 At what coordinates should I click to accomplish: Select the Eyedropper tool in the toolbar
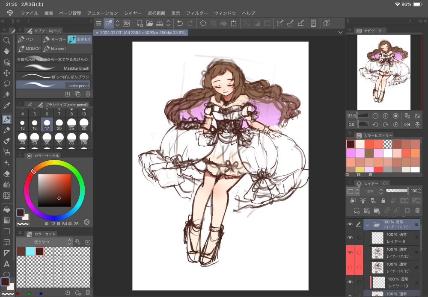pyautogui.click(x=6, y=105)
